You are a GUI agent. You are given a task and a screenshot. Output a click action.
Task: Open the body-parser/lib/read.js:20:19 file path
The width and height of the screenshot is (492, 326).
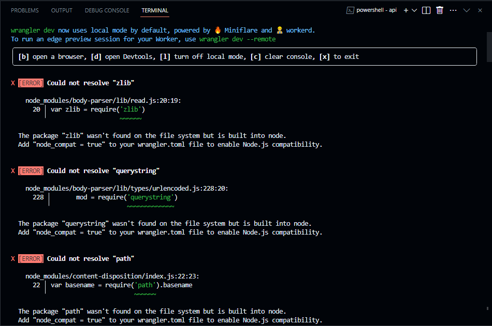103,101
